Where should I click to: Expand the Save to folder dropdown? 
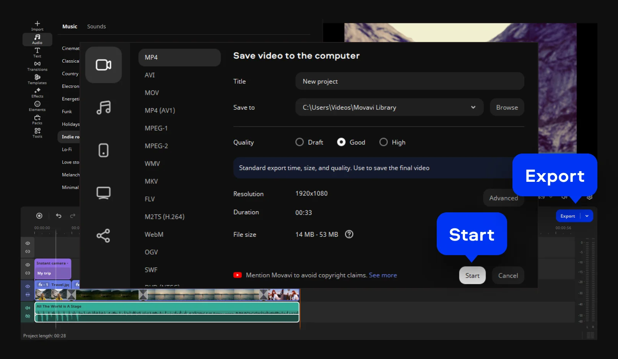tap(473, 107)
